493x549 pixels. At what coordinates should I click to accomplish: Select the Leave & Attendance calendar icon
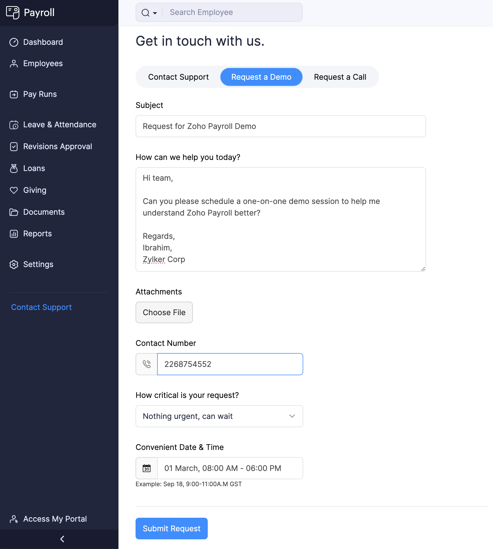(x=14, y=125)
